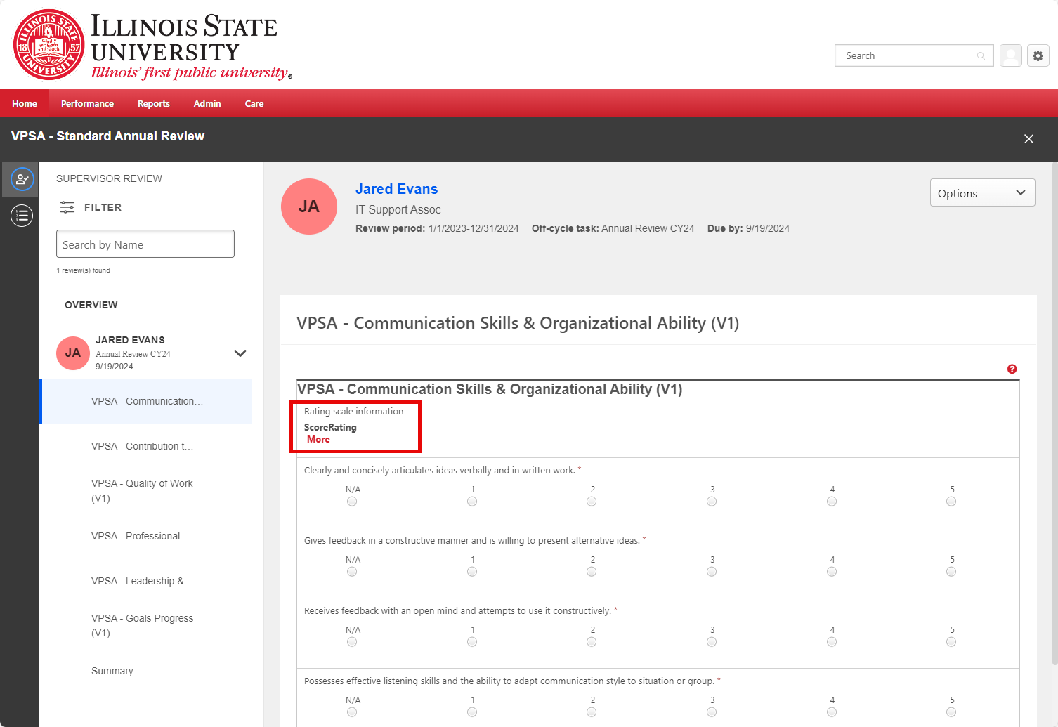The height and width of the screenshot is (727, 1058).
Task: Click '1 review(s) found' text
Action: (84, 270)
